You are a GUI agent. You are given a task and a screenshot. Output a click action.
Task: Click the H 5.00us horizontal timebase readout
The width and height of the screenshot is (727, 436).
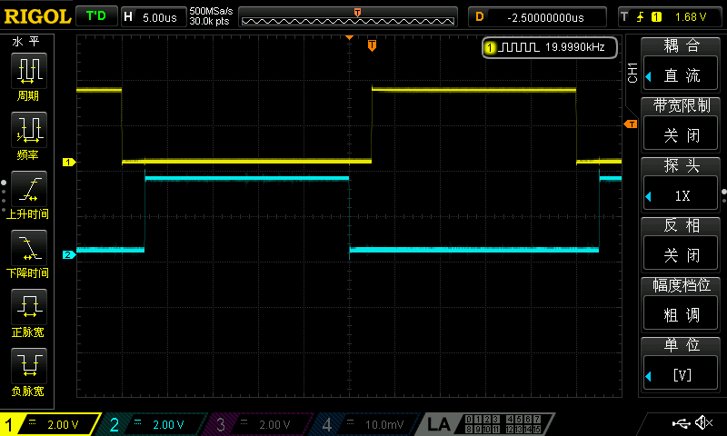[154, 17]
